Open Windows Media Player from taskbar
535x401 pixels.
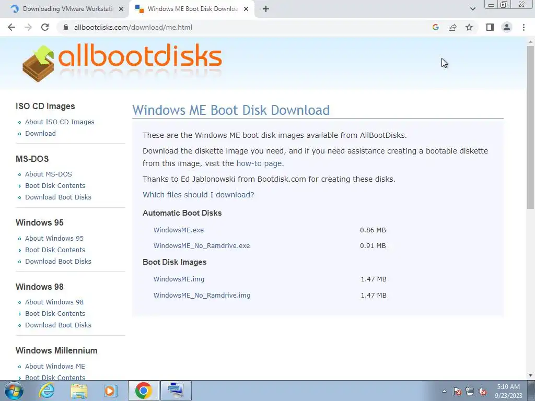point(111,391)
